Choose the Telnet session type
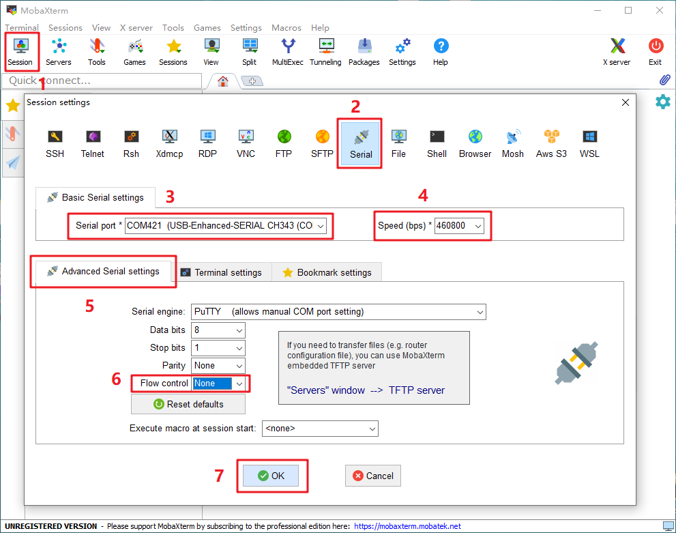The height and width of the screenshot is (533, 676). point(93,143)
